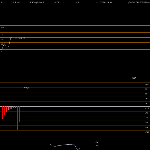The image size is (150, 150).
Task: Click the first red bar at the left edge
Action: pyautogui.click(x=2, y=112)
